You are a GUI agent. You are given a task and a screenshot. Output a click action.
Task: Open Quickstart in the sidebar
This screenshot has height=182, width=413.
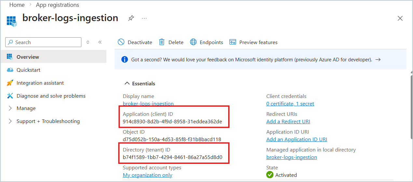point(29,70)
